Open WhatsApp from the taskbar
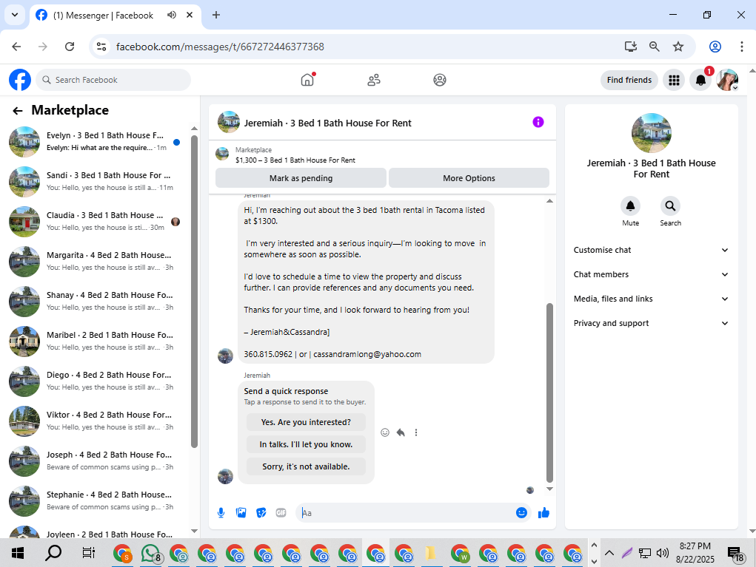This screenshot has width=756, height=567. click(x=150, y=553)
